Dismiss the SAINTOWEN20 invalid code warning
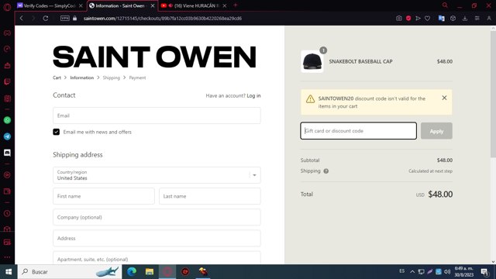 point(444,98)
